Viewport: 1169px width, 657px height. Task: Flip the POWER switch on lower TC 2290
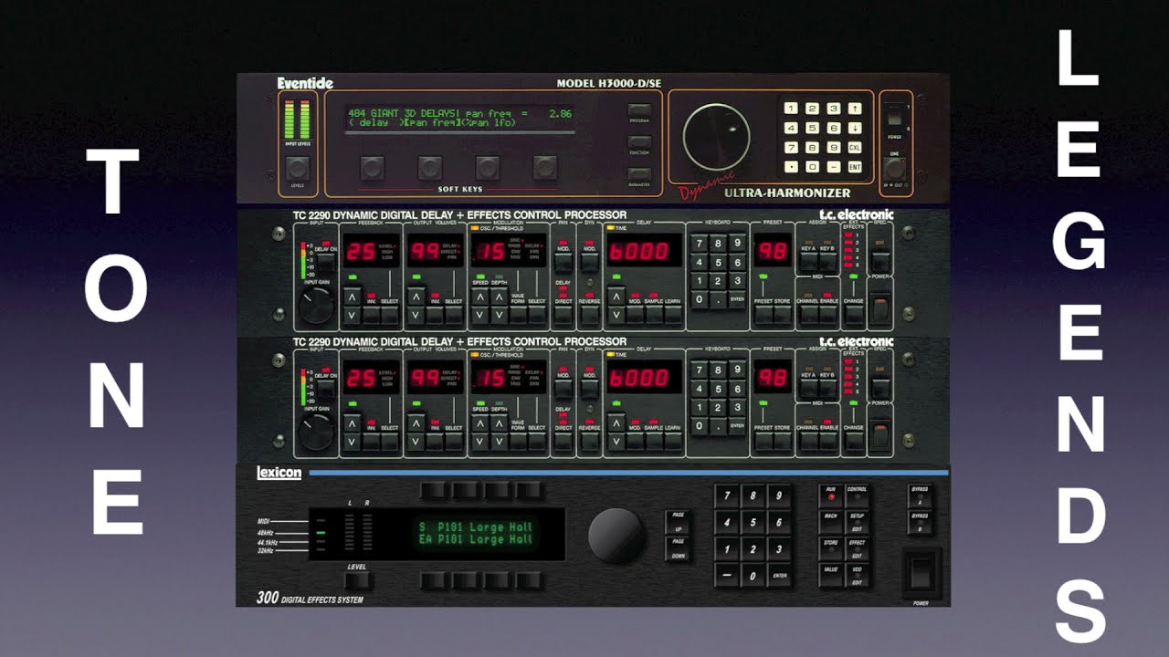(x=879, y=438)
